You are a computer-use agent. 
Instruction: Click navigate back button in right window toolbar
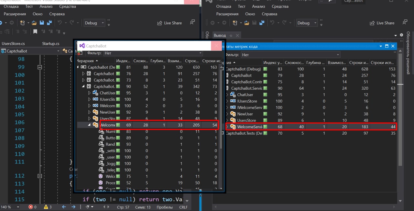212,23
